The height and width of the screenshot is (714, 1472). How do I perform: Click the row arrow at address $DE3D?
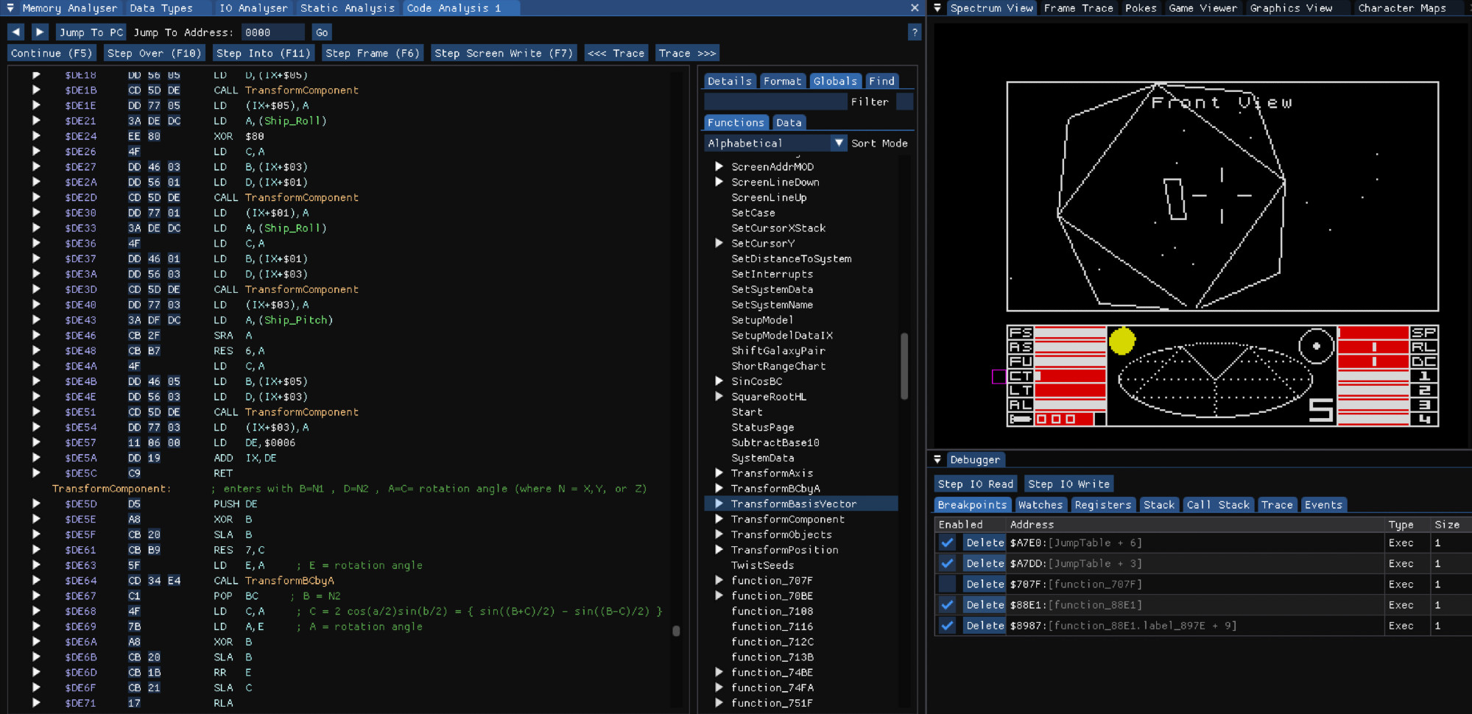[x=36, y=289]
